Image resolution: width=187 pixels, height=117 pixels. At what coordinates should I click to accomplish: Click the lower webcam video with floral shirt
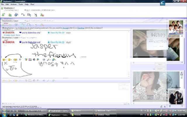click(x=156, y=87)
